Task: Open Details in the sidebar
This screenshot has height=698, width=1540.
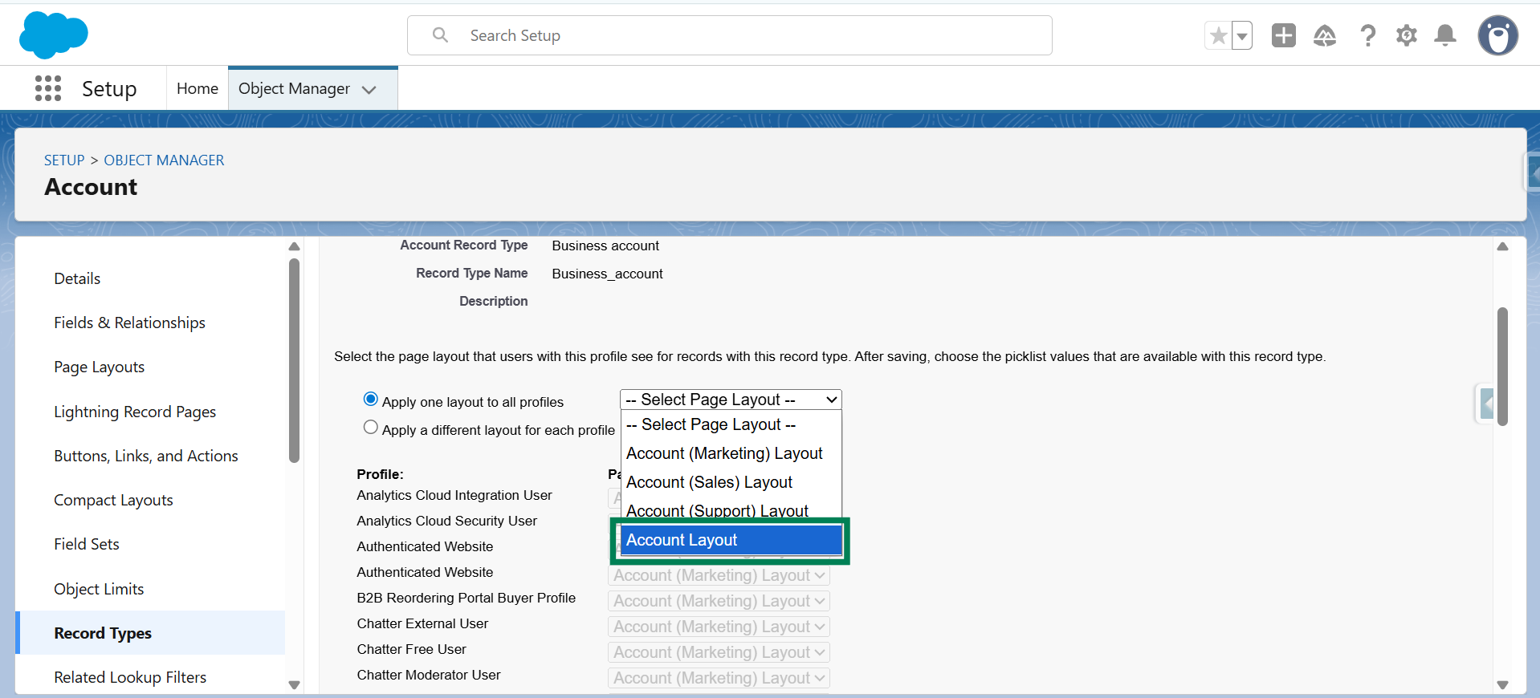Action: click(77, 278)
